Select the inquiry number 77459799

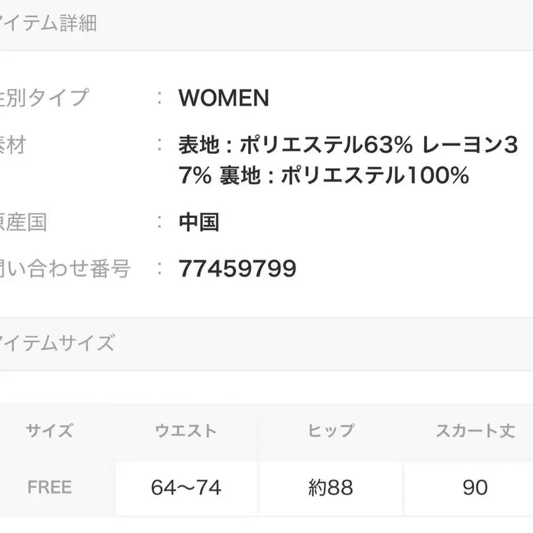click(237, 269)
